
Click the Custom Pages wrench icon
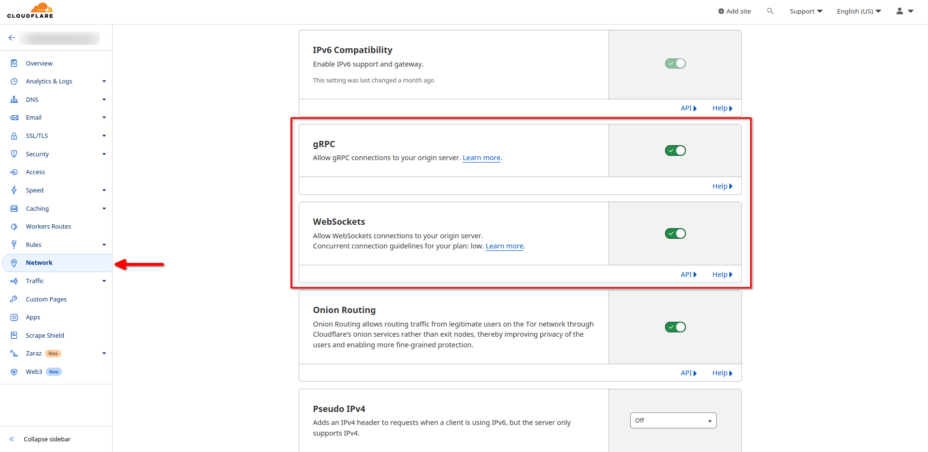coord(14,299)
